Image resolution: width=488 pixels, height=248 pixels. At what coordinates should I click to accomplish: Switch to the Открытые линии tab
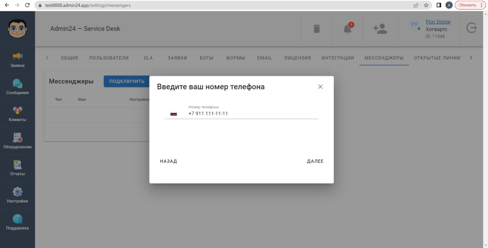tap(437, 58)
